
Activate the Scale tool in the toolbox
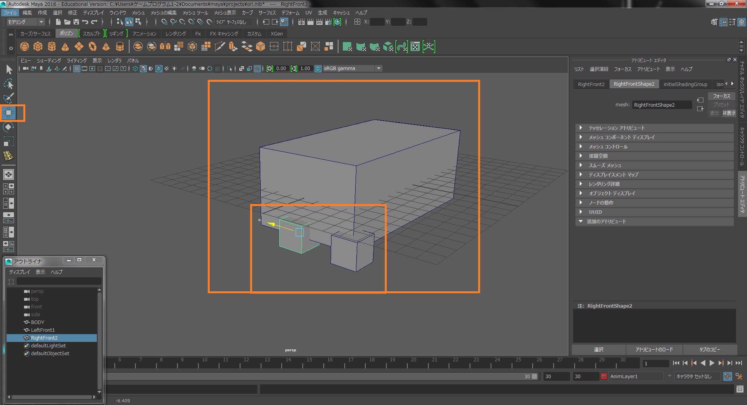(8, 141)
